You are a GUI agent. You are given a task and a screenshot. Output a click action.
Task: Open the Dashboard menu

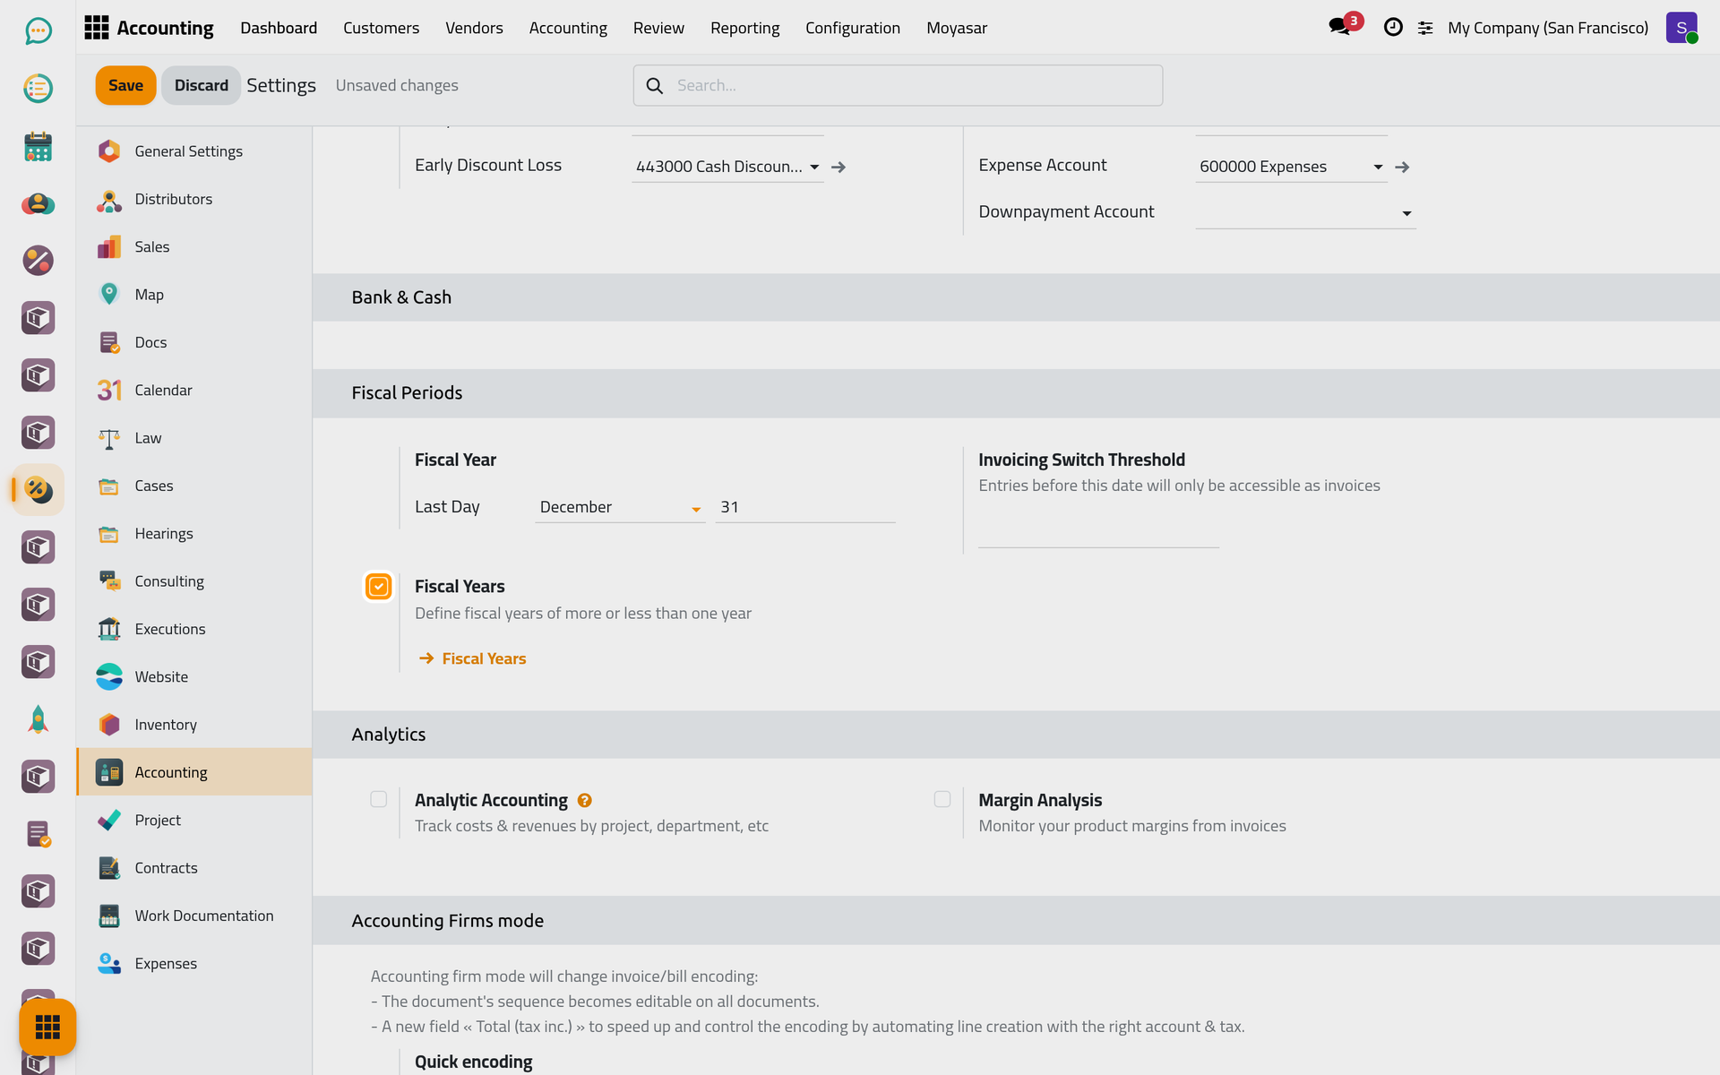[x=279, y=28]
